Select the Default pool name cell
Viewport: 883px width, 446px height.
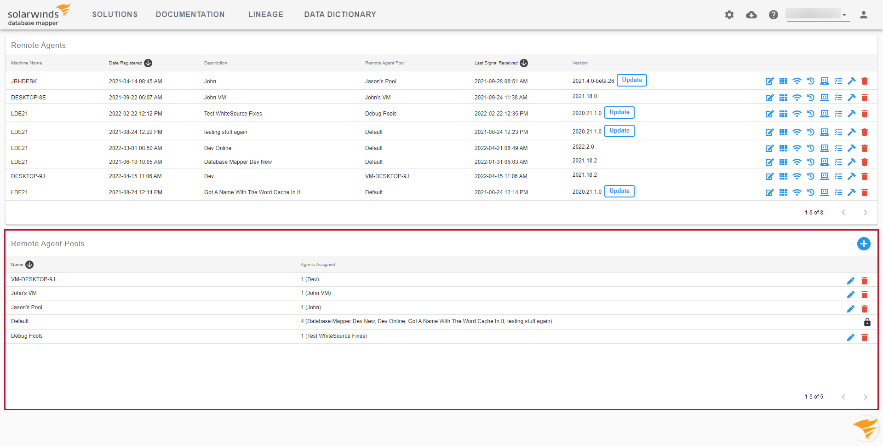20,321
